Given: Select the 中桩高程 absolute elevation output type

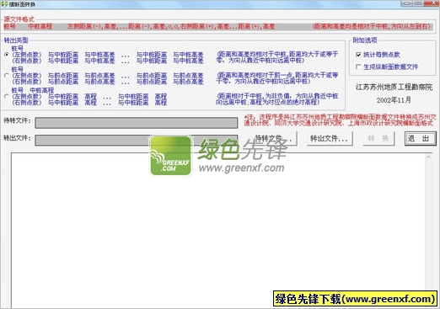Looking at the screenshot, I should 7,96.
